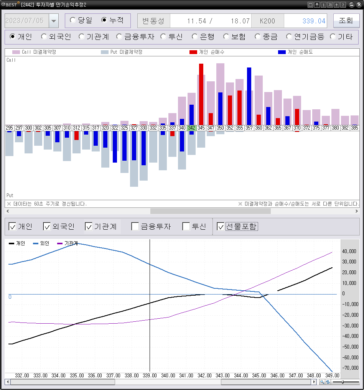Click the magnifier zoom icon below chart

322,382
